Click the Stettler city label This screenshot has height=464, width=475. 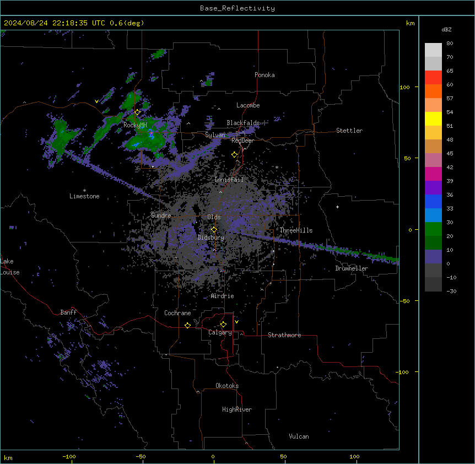tap(349, 131)
